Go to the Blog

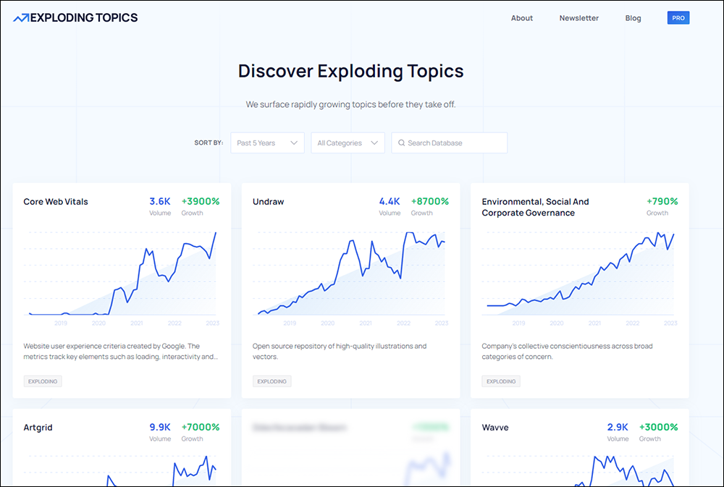click(633, 18)
